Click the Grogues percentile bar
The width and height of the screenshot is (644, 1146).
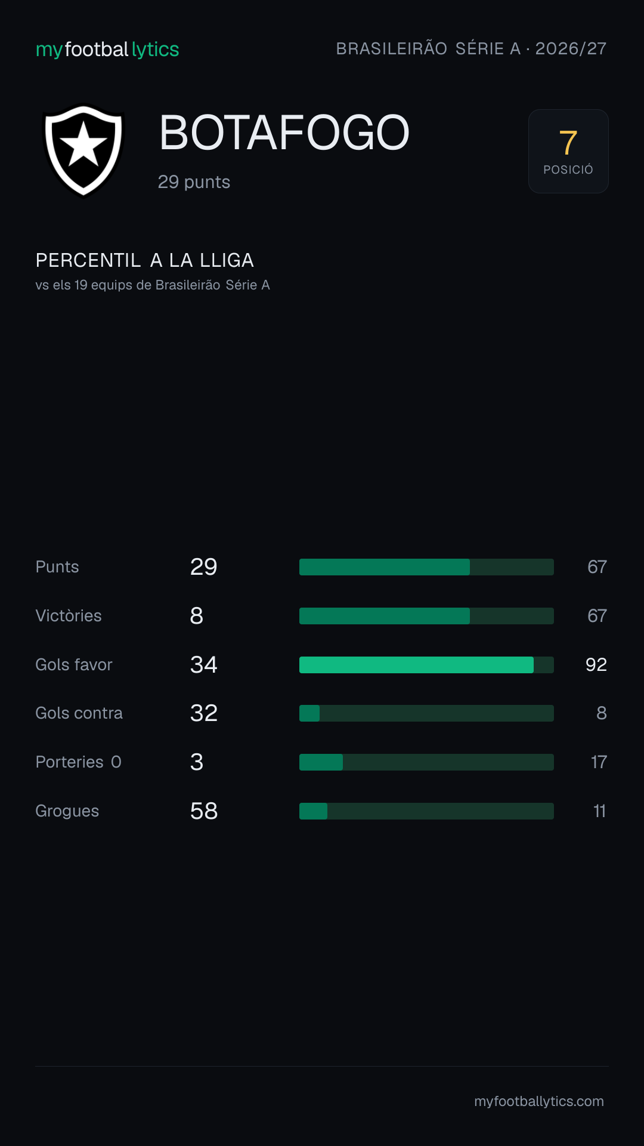pos(426,811)
